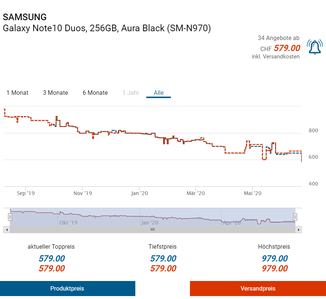This screenshot has width=326, height=299.
Task: Select the 1 Monat time range
Action: click(x=17, y=93)
